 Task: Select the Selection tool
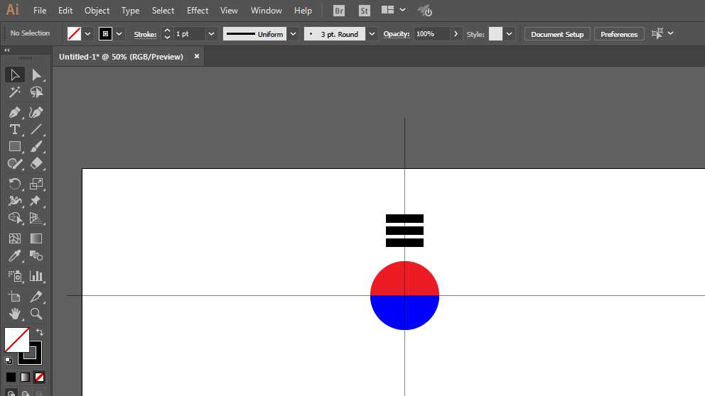point(15,75)
